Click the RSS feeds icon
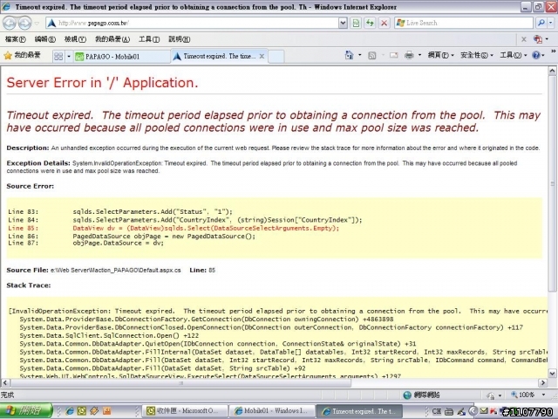The height and width of the screenshot is (419, 558). [372, 55]
